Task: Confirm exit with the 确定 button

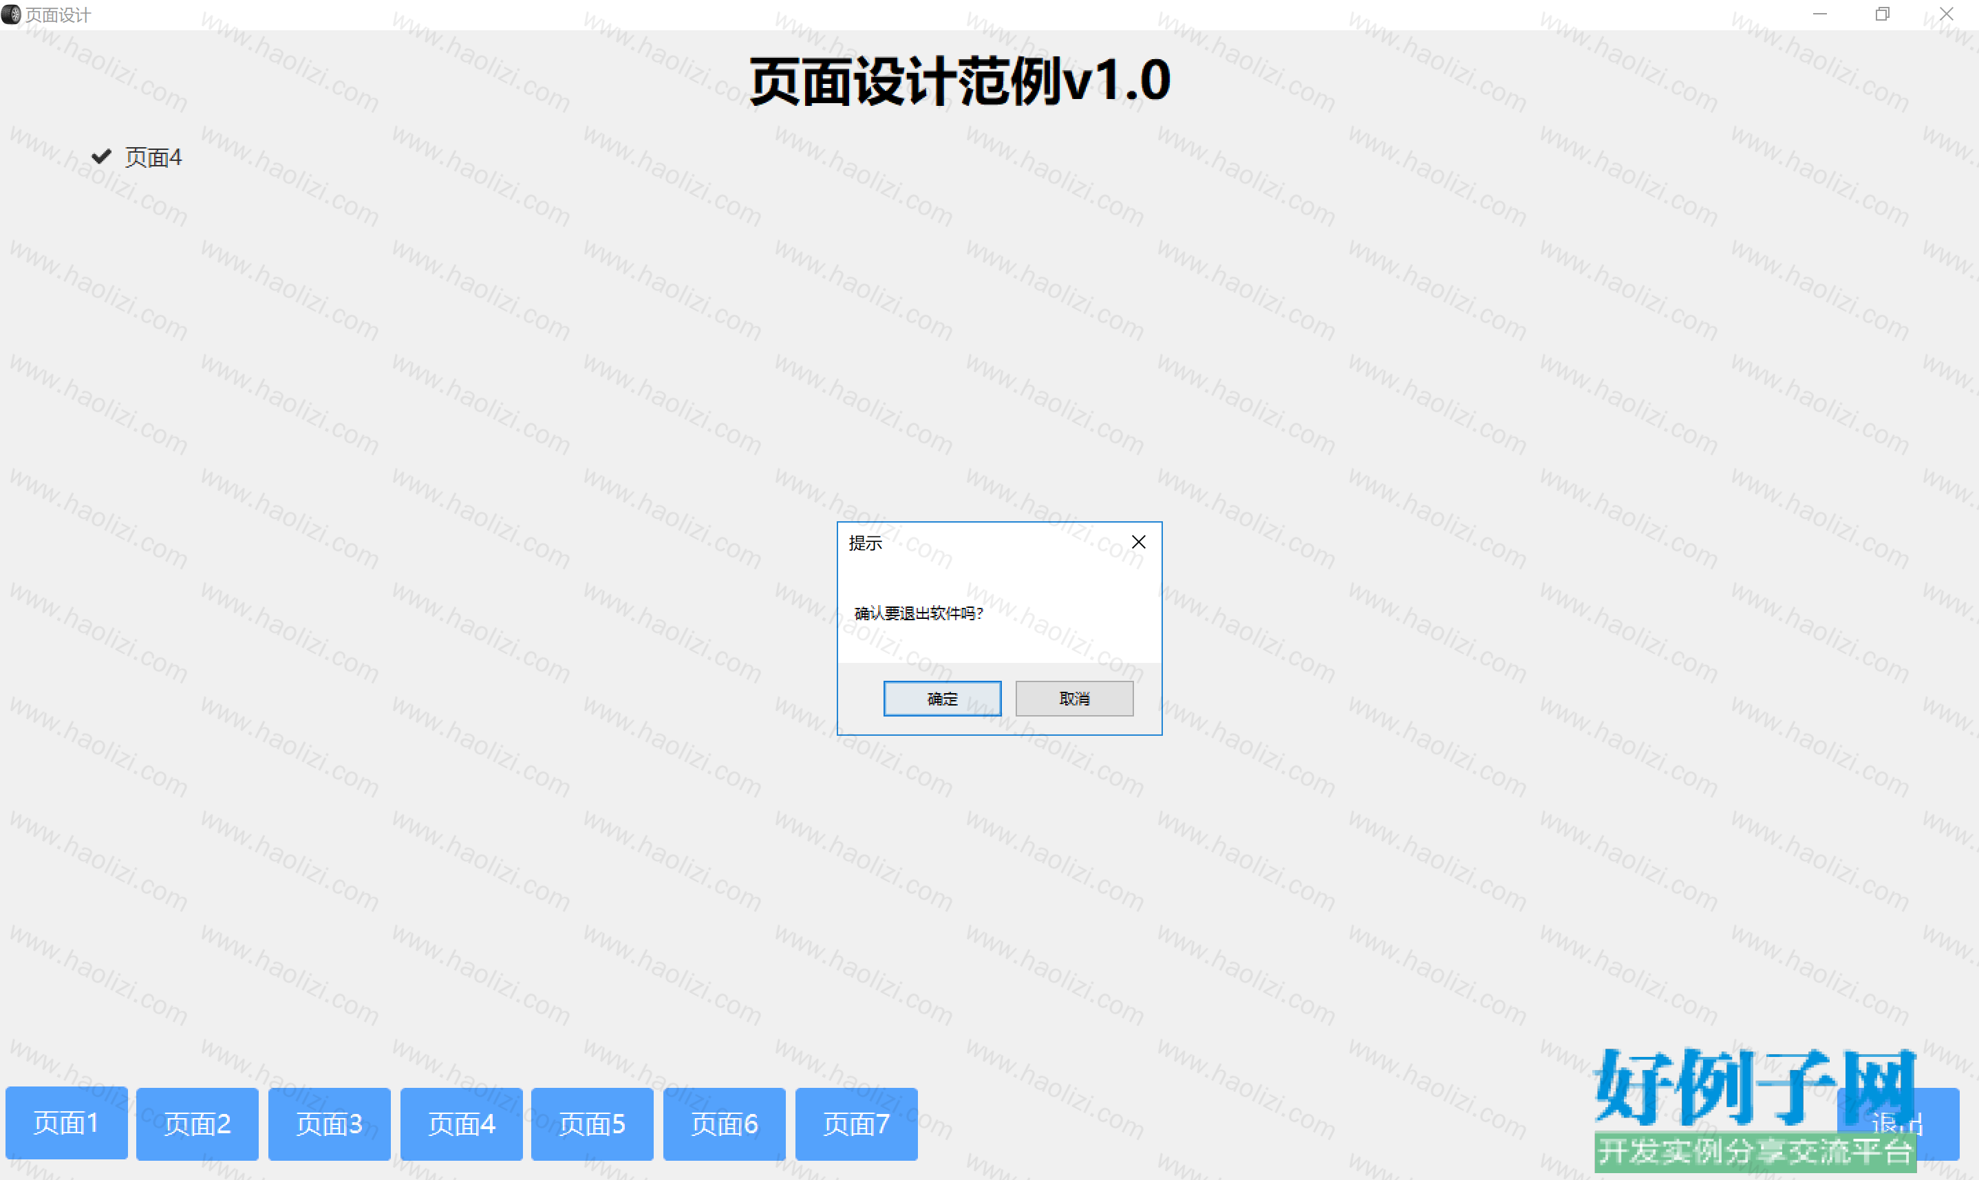Action: click(x=942, y=698)
